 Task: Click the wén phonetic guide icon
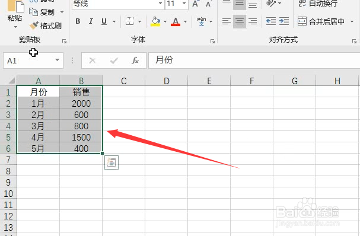[x=201, y=21]
